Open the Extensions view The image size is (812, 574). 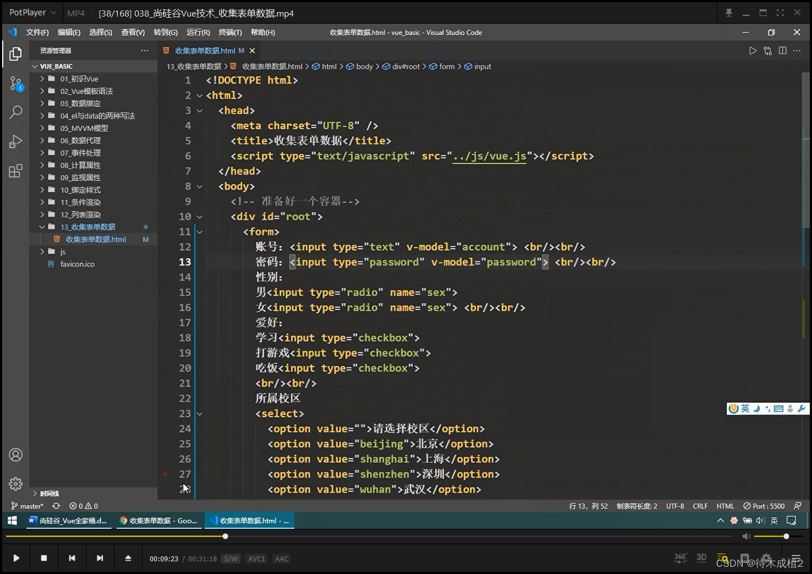(x=15, y=171)
